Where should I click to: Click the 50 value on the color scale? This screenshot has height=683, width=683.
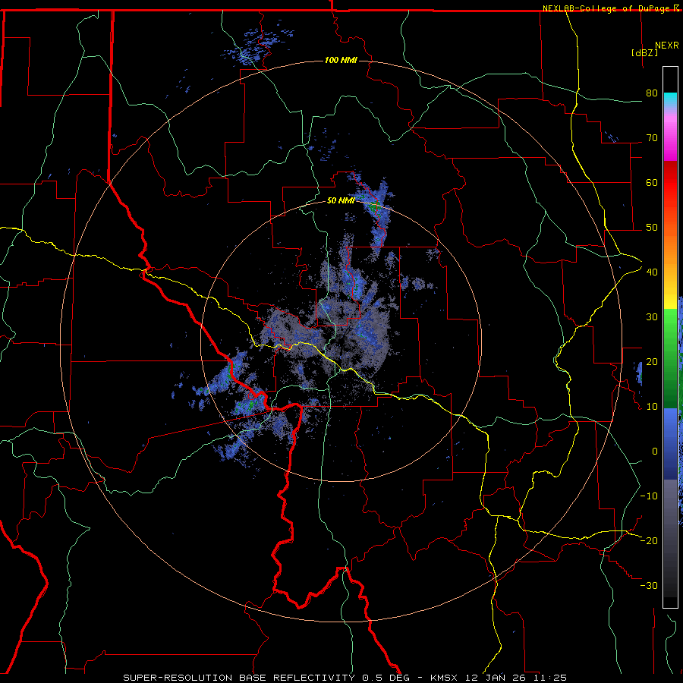[x=652, y=228]
